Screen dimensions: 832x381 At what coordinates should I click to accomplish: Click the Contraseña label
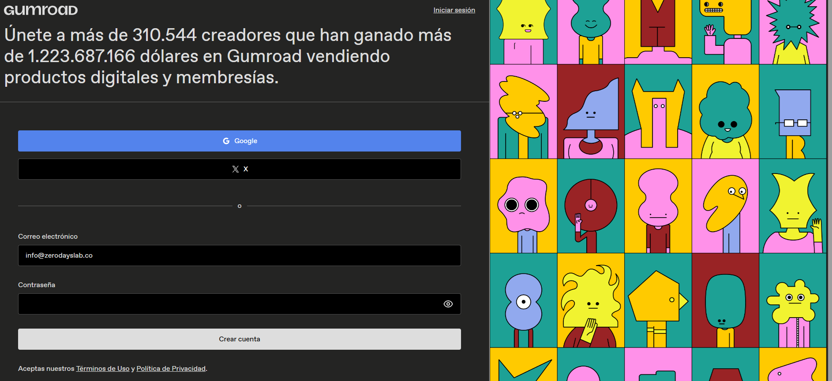click(x=37, y=285)
